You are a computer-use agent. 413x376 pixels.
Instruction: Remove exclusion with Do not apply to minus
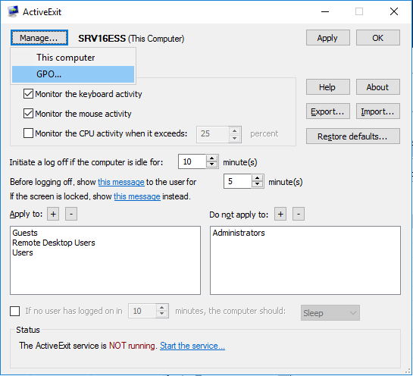pos(299,214)
